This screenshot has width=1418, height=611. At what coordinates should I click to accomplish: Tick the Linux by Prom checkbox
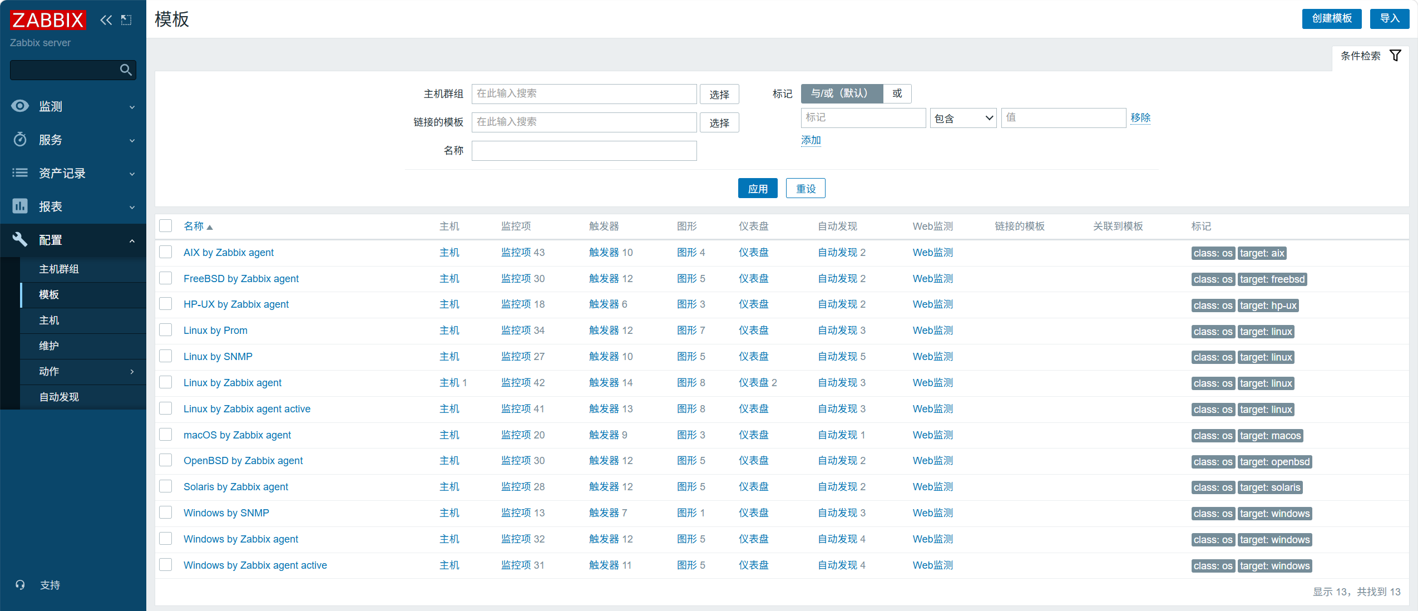166,329
